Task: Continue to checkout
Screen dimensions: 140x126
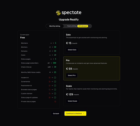Action: coord(75,114)
